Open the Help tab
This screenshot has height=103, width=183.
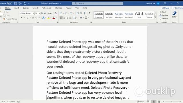[85, 8]
